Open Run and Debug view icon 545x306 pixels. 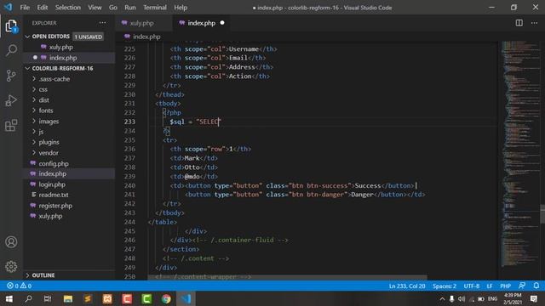pyautogui.click(x=11, y=100)
